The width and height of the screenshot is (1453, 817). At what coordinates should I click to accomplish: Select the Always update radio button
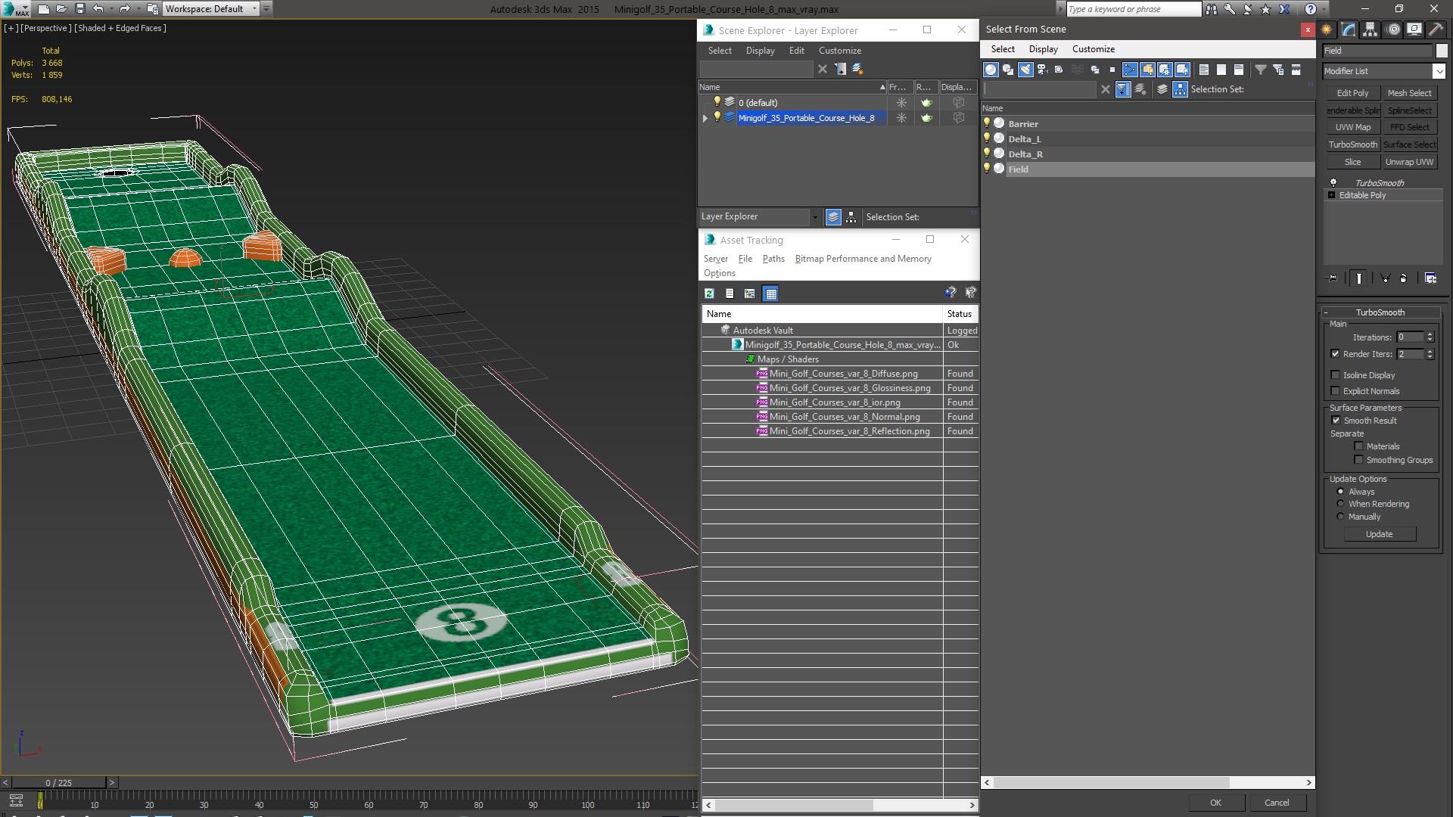point(1340,491)
